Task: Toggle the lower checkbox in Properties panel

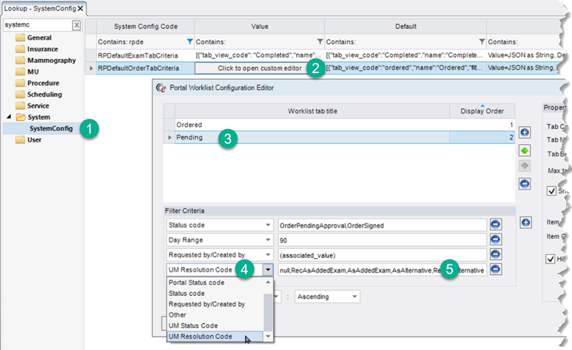Action: [x=549, y=259]
